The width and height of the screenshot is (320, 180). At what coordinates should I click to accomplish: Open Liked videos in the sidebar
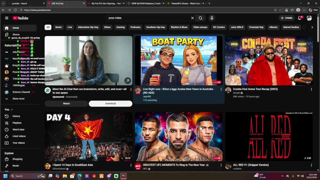pyautogui.click(x=20, y=136)
